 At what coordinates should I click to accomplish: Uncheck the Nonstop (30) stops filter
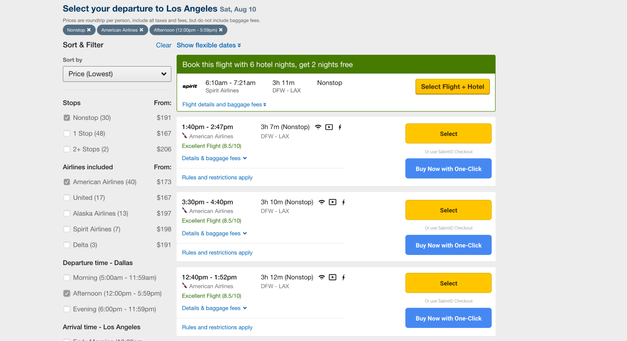(67, 118)
